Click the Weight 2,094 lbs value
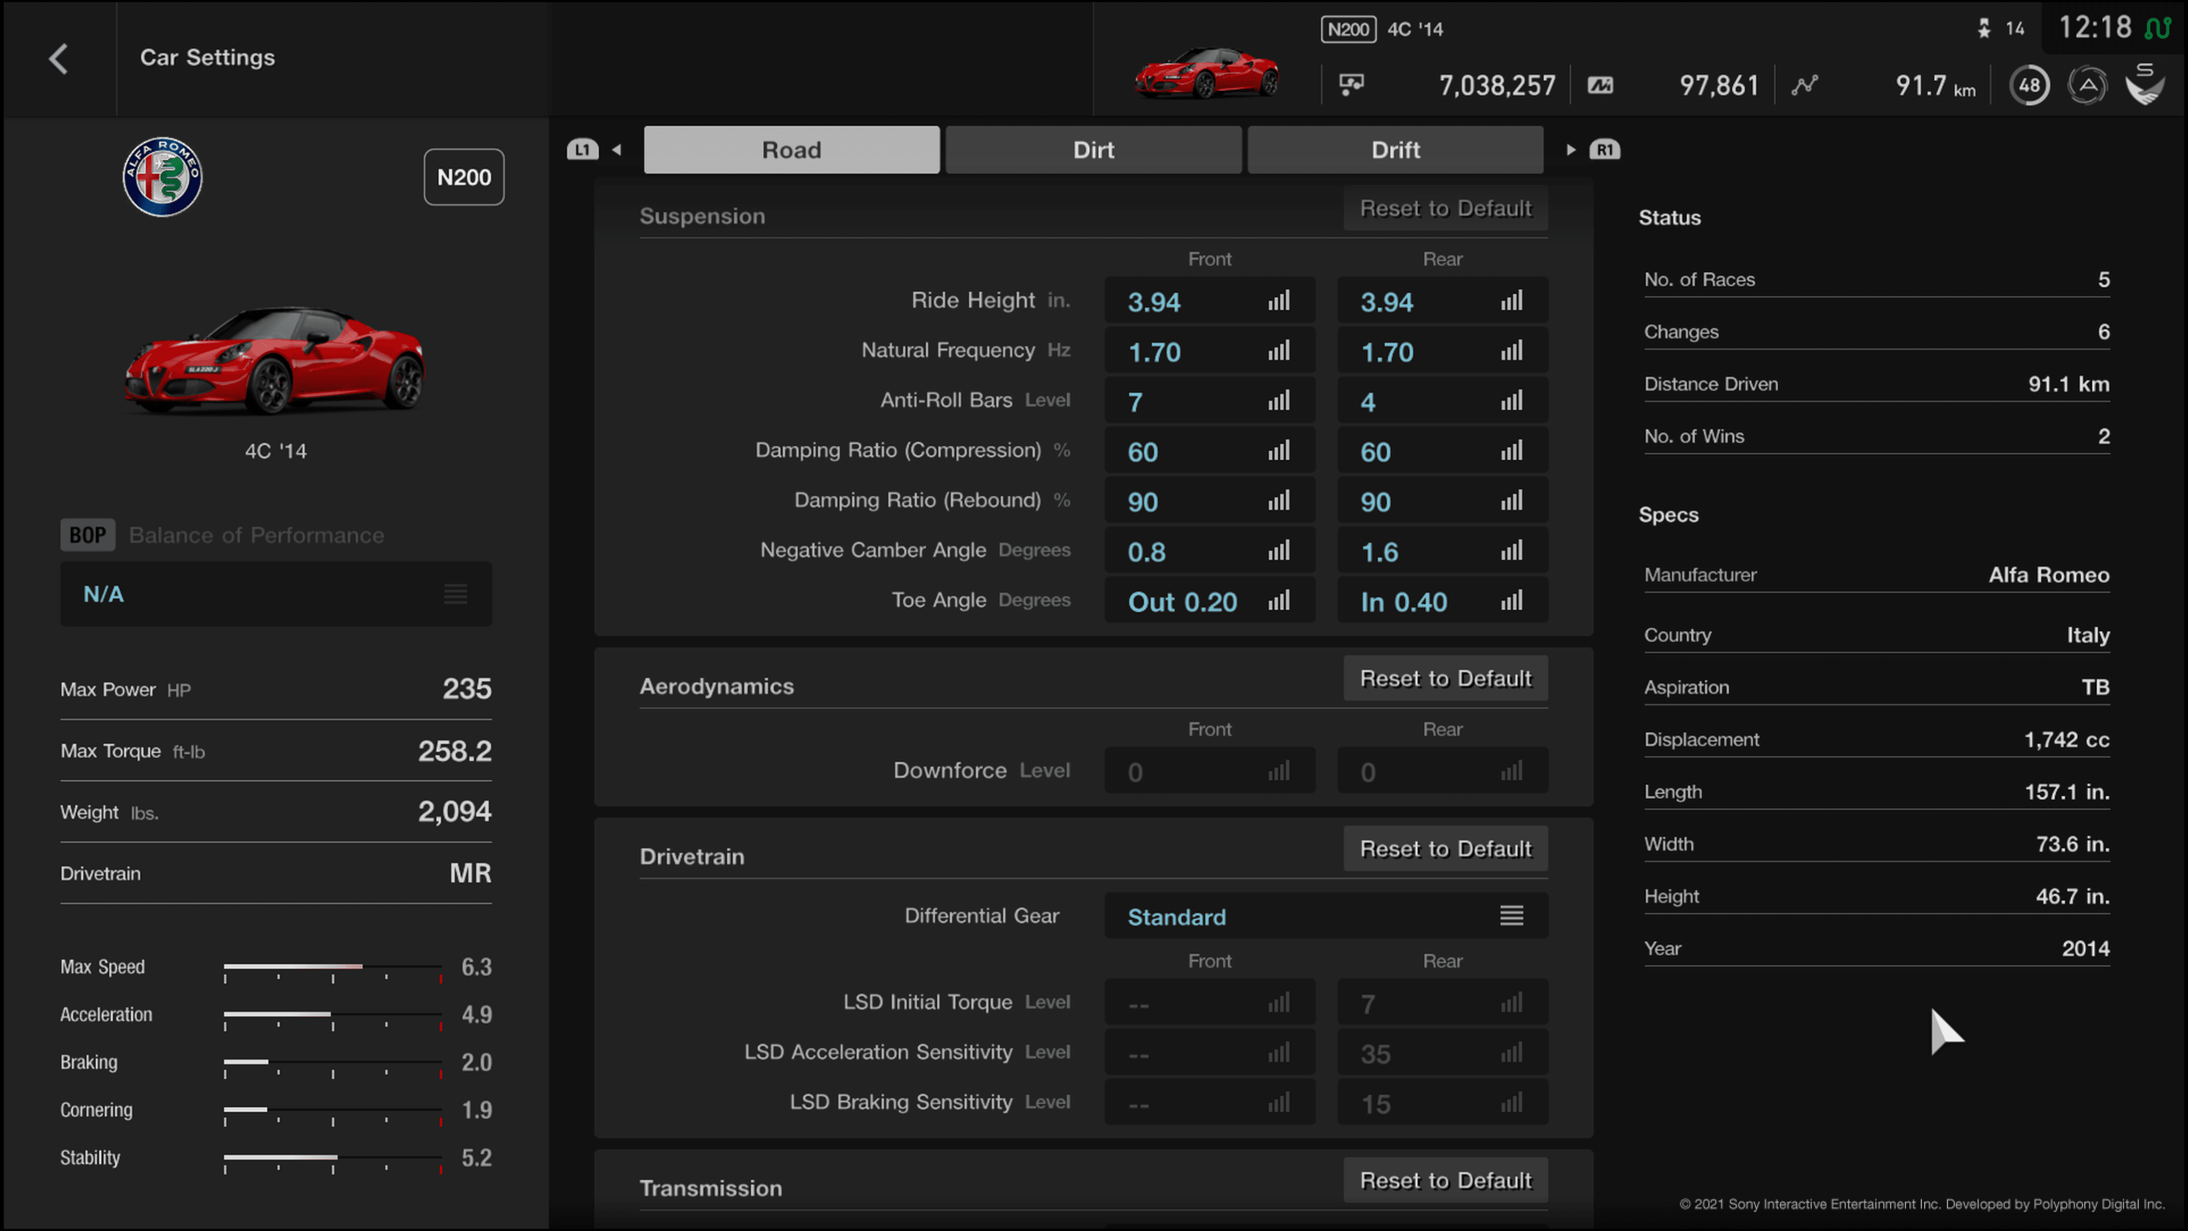The width and height of the screenshot is (2188, 1231). point(455,812)
